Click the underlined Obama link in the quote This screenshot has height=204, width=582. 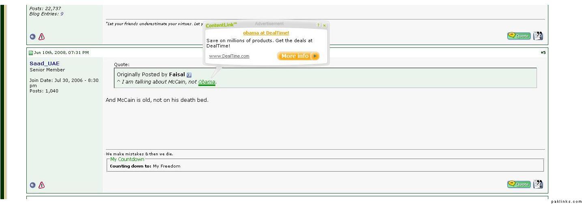pyautogui.click(x=207, y=82)
